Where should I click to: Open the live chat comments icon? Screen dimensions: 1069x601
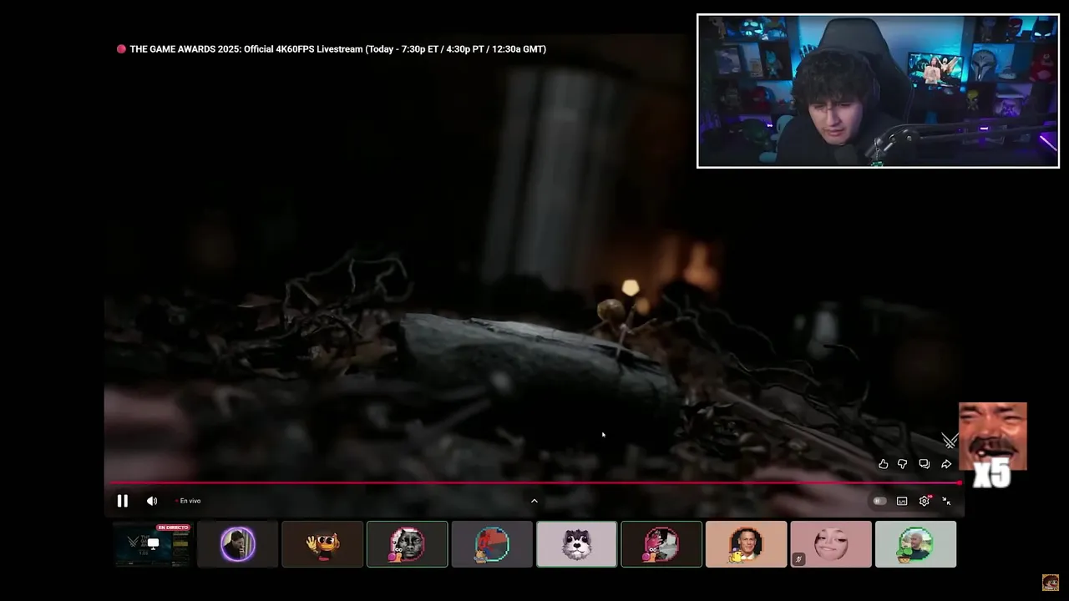[925, 464]
